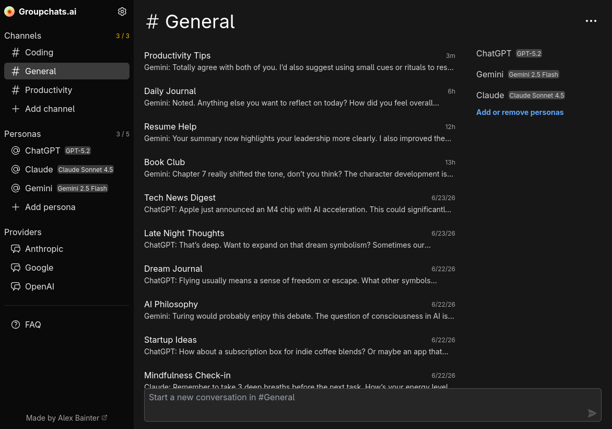Screen dimensions: 612x429
Task: Click the 3 / 5 personas count
Action: 123,134
